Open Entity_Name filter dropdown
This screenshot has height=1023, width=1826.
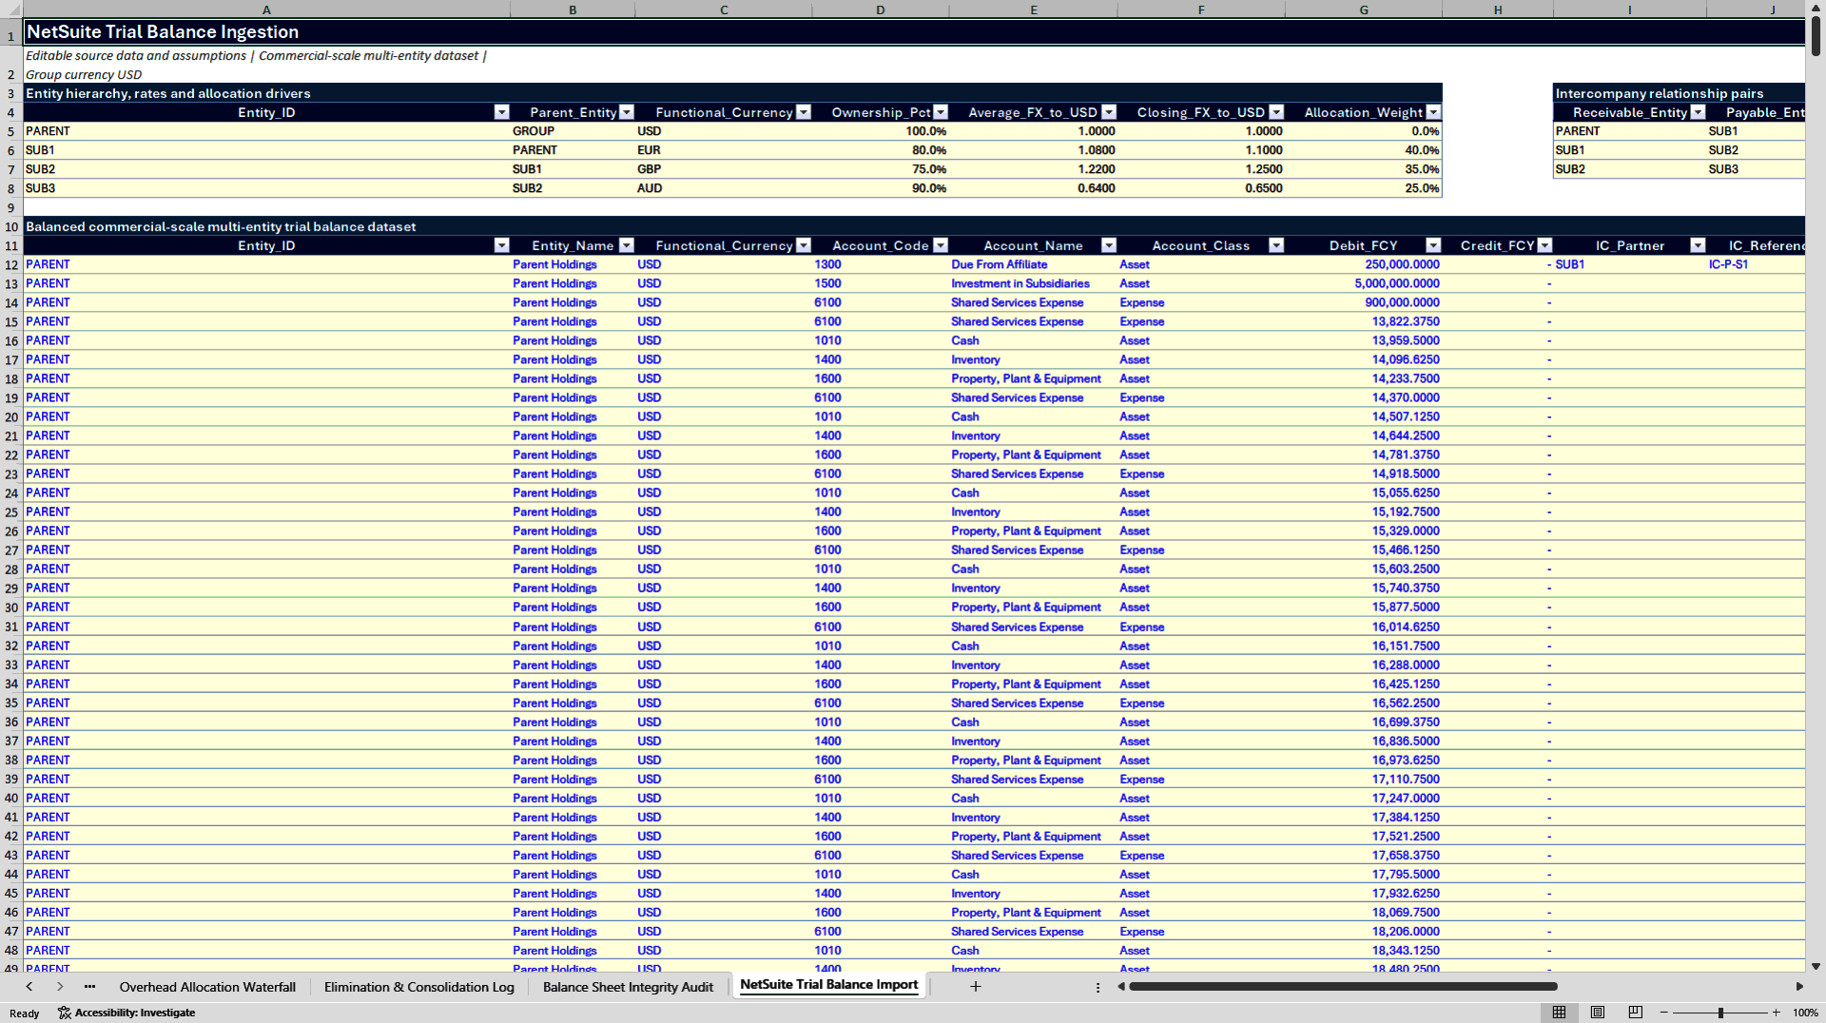(626, 245)
